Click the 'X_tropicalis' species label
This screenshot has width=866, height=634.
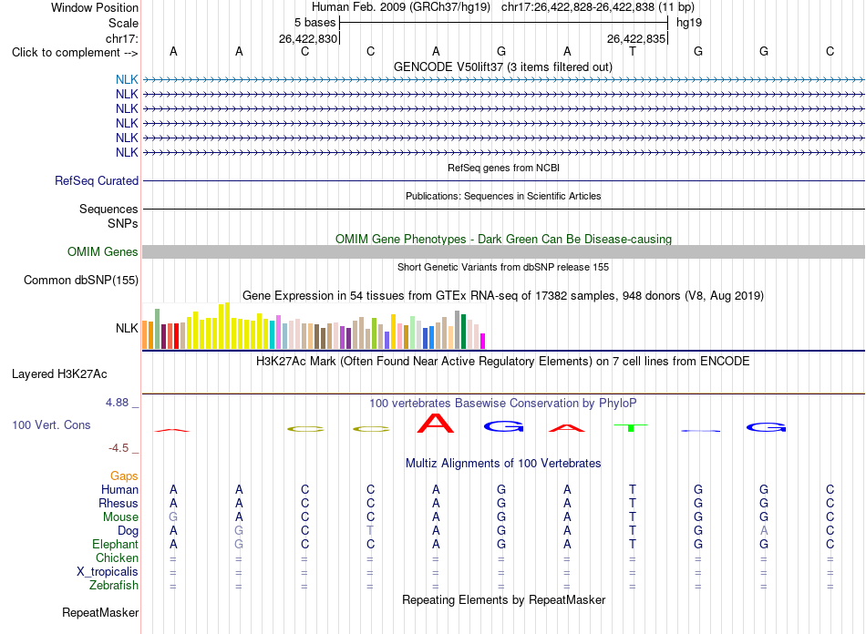pos(108,572)
